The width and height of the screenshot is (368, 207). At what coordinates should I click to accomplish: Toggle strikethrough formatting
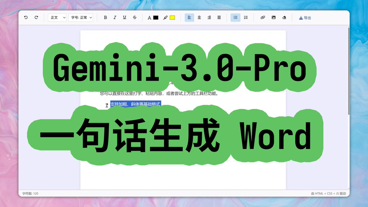135,18
